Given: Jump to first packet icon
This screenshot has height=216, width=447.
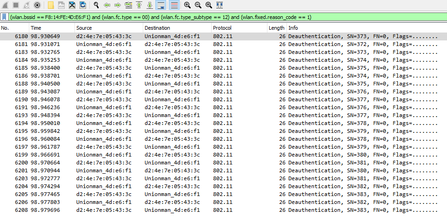Looking at the screenshot, I should point(139,5).
